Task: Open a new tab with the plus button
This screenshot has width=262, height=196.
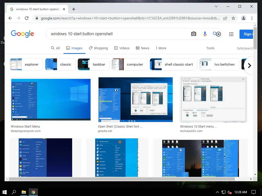Action: coord(74,9)
